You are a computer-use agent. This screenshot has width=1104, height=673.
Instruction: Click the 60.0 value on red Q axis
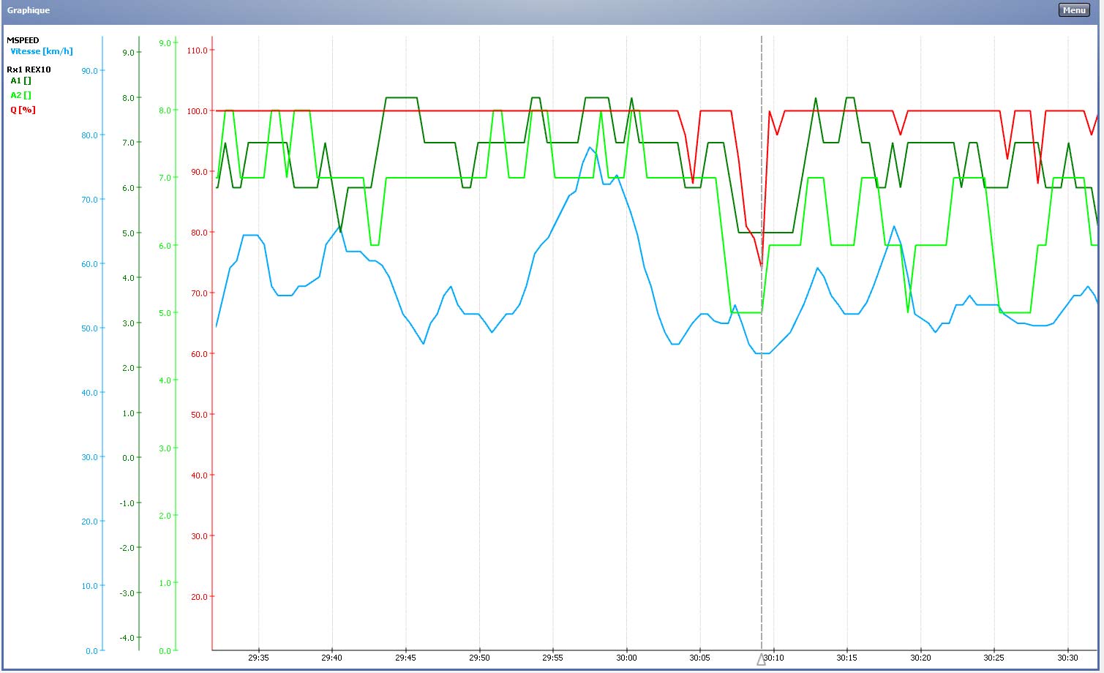pos(198,354)
